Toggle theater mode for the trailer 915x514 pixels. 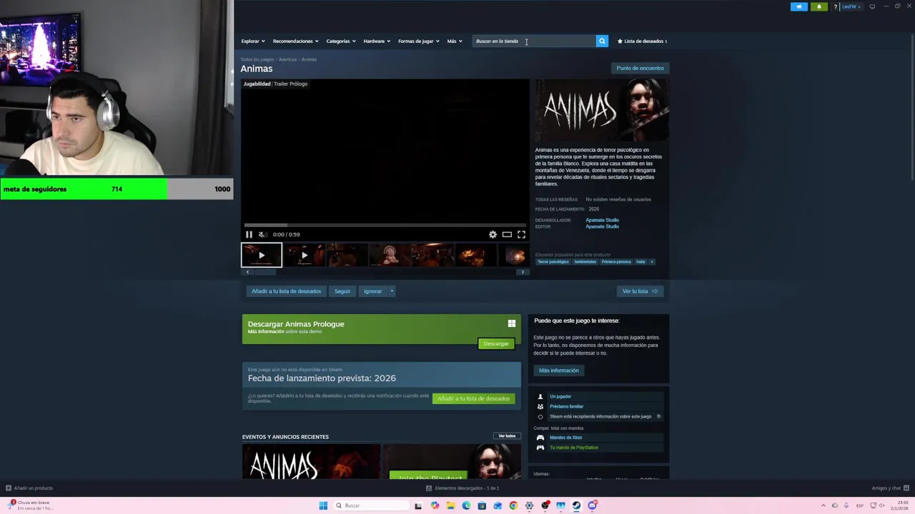click(x=507, y=234)
